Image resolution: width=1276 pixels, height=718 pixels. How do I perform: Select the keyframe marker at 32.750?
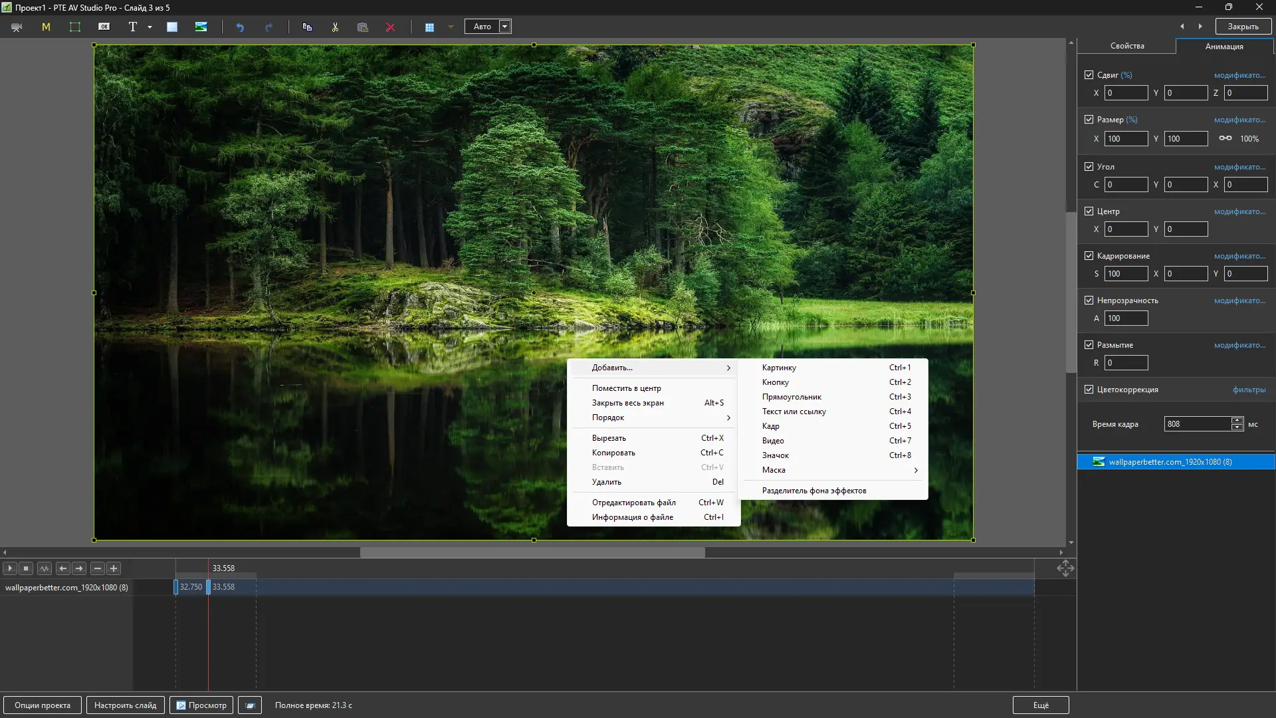coord(176,587)
